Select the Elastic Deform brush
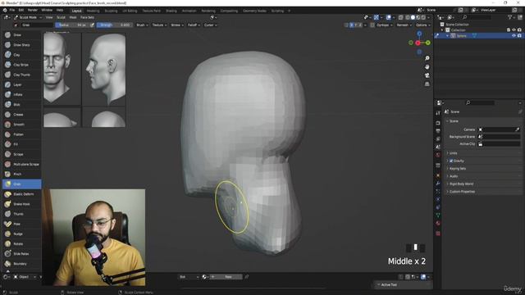The height and width of the screenshot is (295, 525). [22, 194]
